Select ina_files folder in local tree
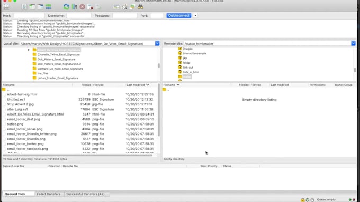This screenshot has width=360, height=202. click(x=43, y=73)
